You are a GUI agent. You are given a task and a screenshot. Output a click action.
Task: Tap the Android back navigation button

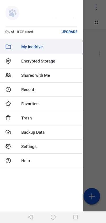pyautogui.click(x=30, y=217)
